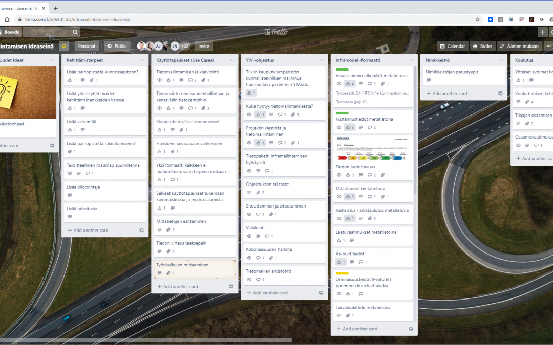Toggle vote on Vaiheistus / aikataulutus card
Viewport: 553px width, 345px height.
[x=350, y=219]
